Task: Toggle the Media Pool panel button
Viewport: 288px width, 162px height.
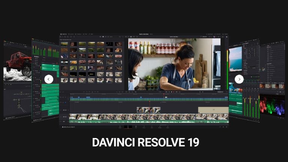Action: 64,34
